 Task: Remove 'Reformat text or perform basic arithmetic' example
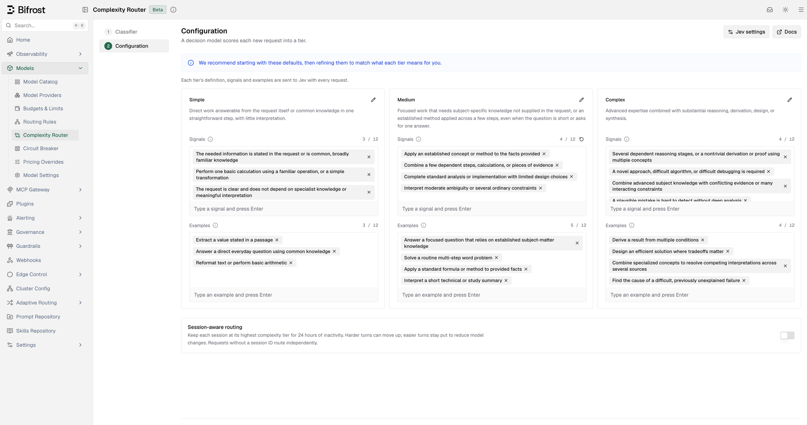pos(291,263)
